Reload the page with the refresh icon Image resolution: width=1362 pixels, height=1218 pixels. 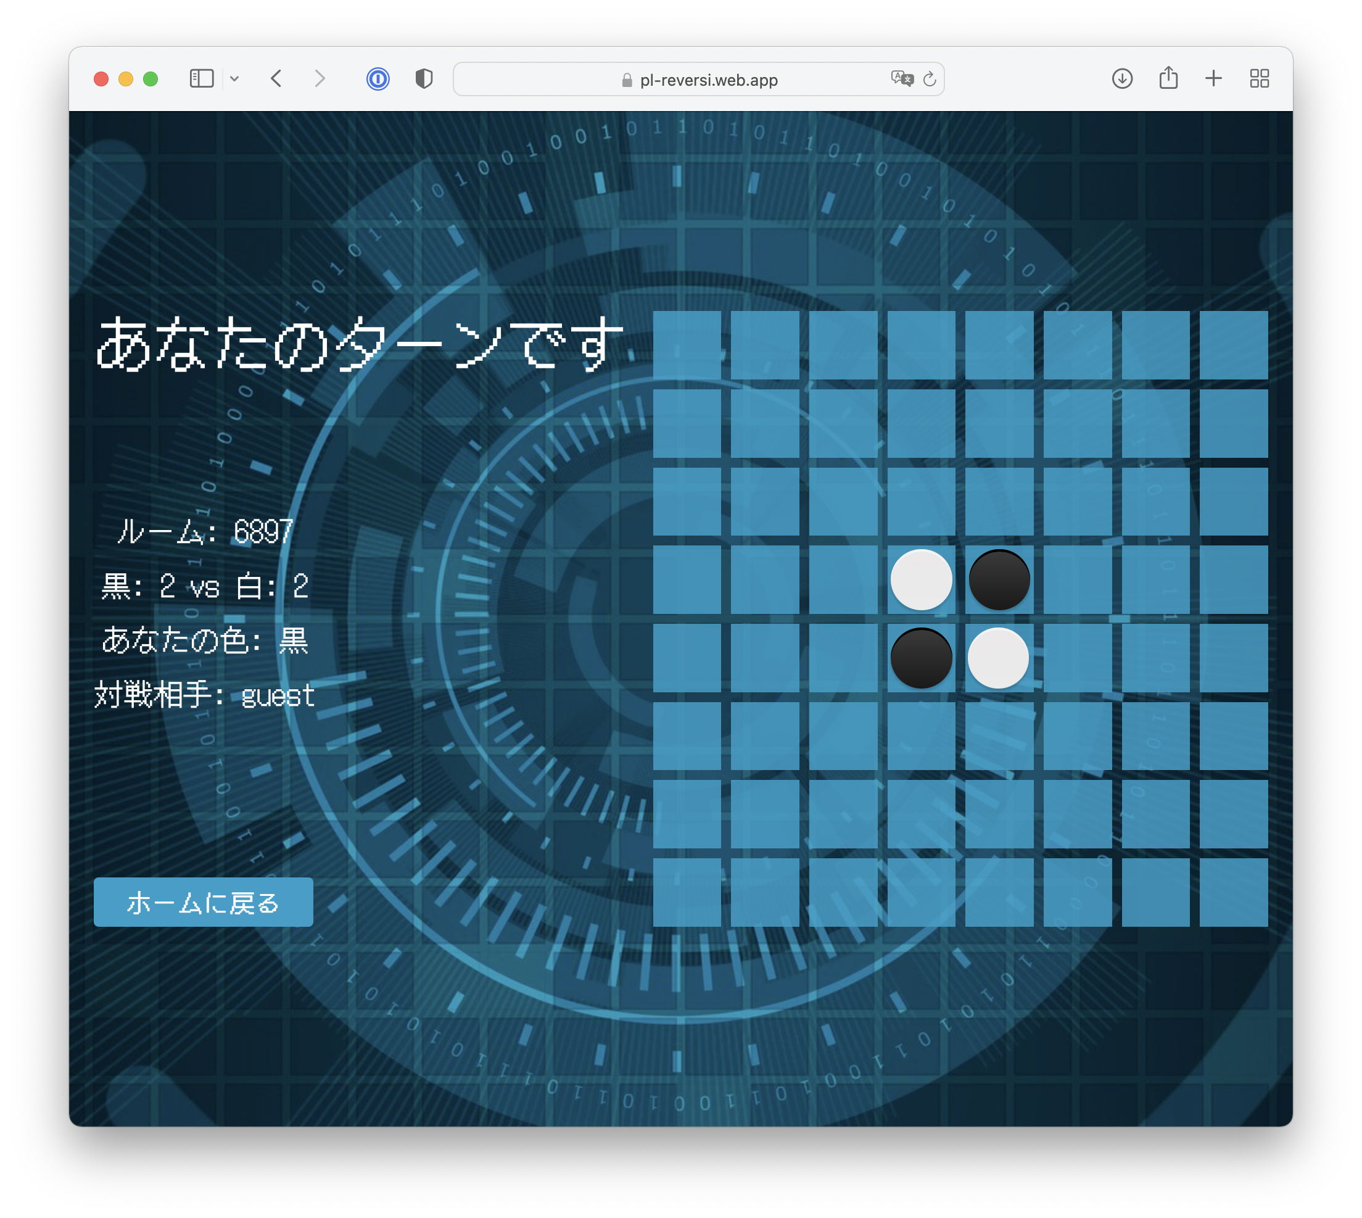click(929, 80)
